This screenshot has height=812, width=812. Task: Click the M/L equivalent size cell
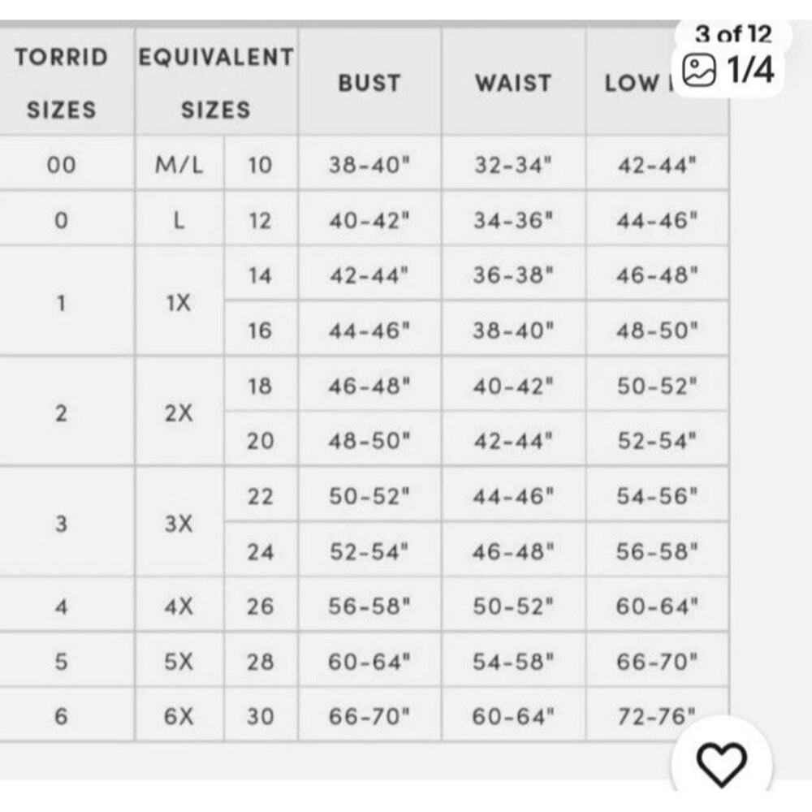pyautogui.click(x=179, y=165)
